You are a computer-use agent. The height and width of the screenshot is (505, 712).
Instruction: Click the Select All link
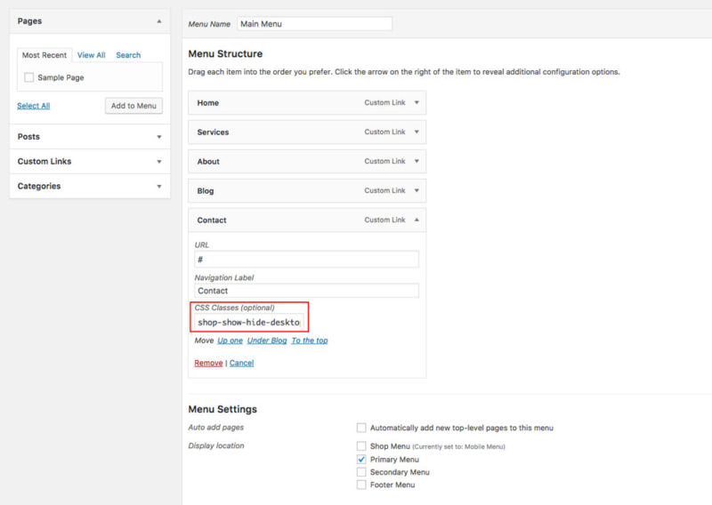pos(34,106)
